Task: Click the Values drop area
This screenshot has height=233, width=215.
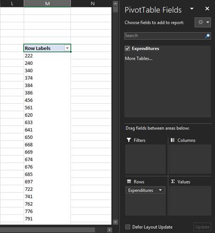Action: (x=190, y=201)
